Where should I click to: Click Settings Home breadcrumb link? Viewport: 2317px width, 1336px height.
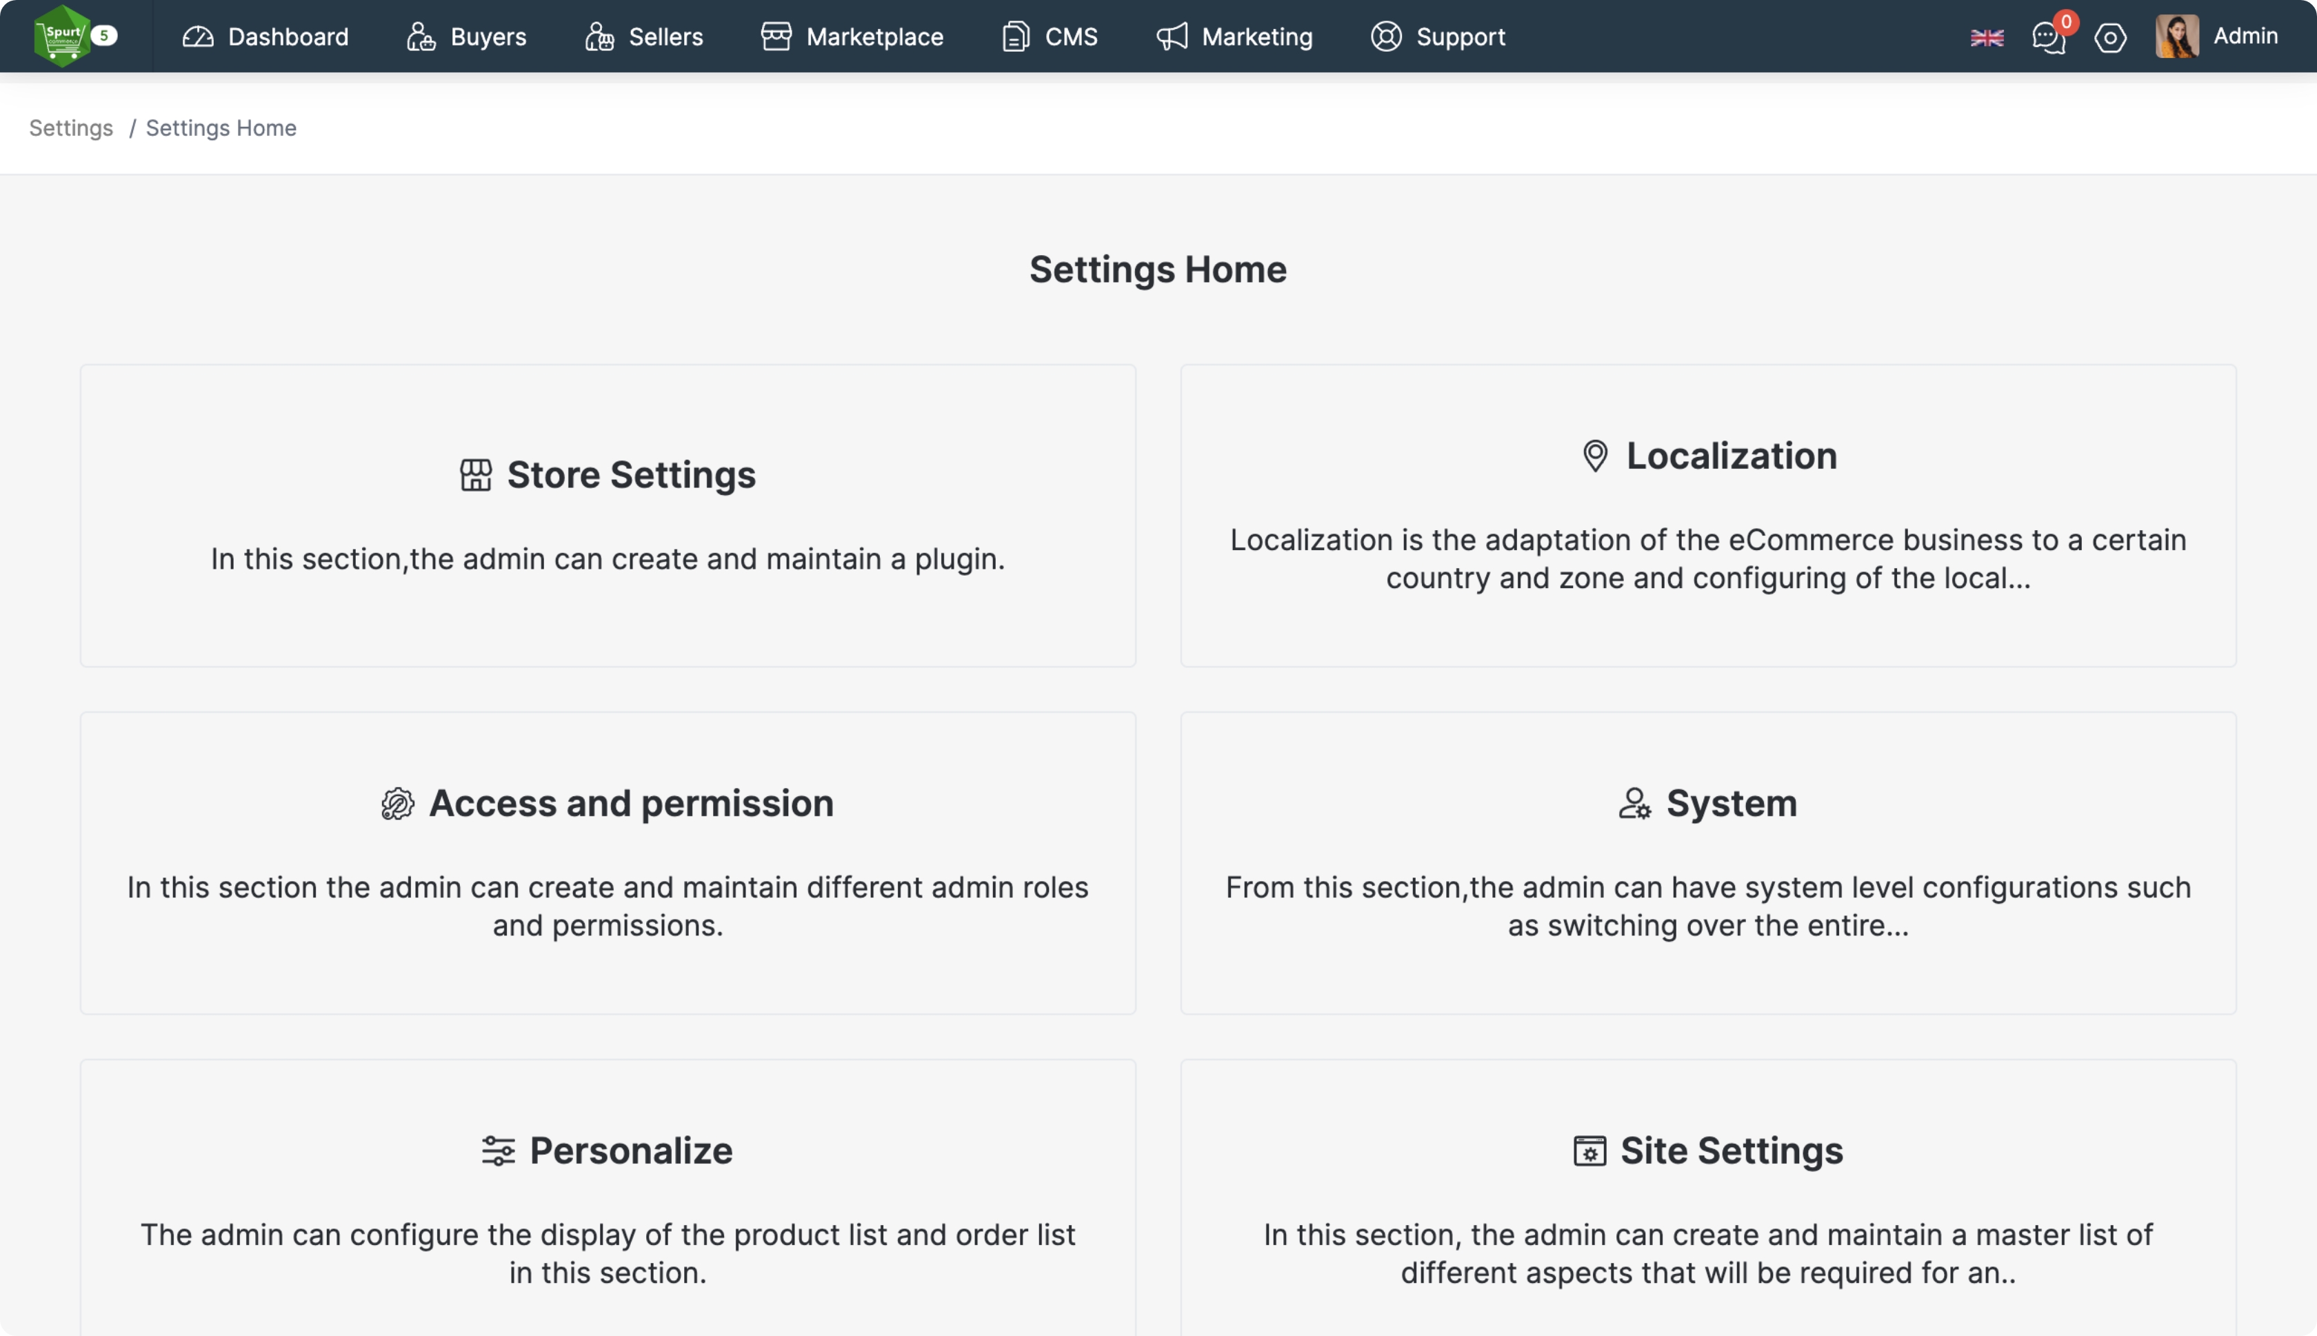(x=221, y=128)
